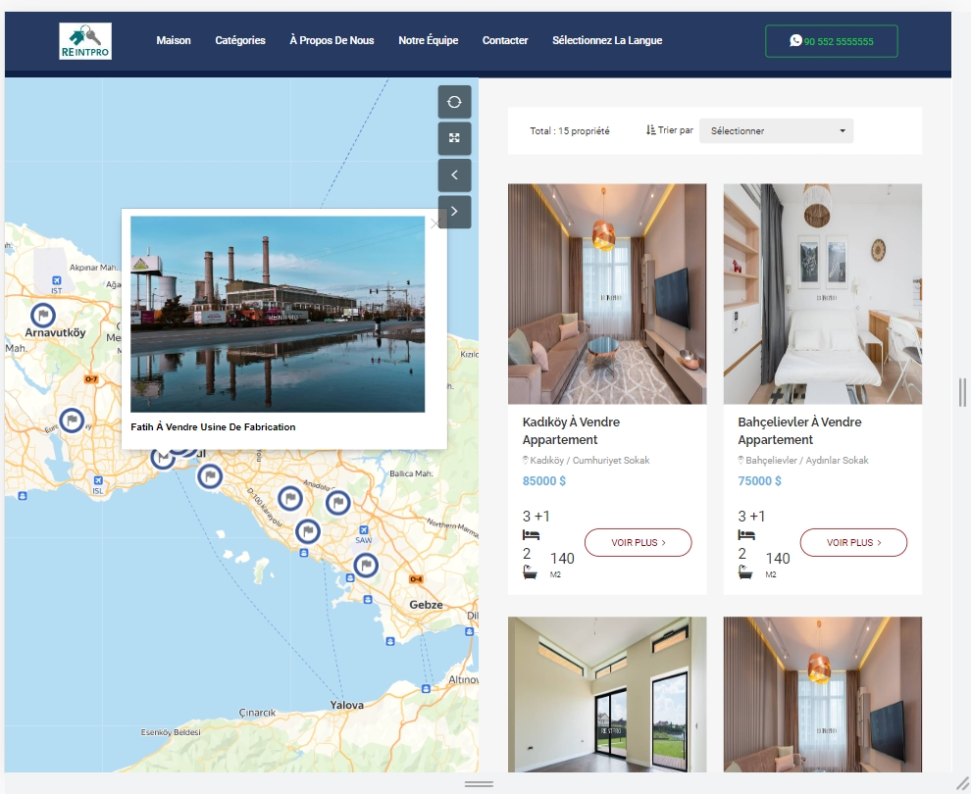Go to next map property
The width and height of the screenshot is (971, 794).
coord(454,212)
